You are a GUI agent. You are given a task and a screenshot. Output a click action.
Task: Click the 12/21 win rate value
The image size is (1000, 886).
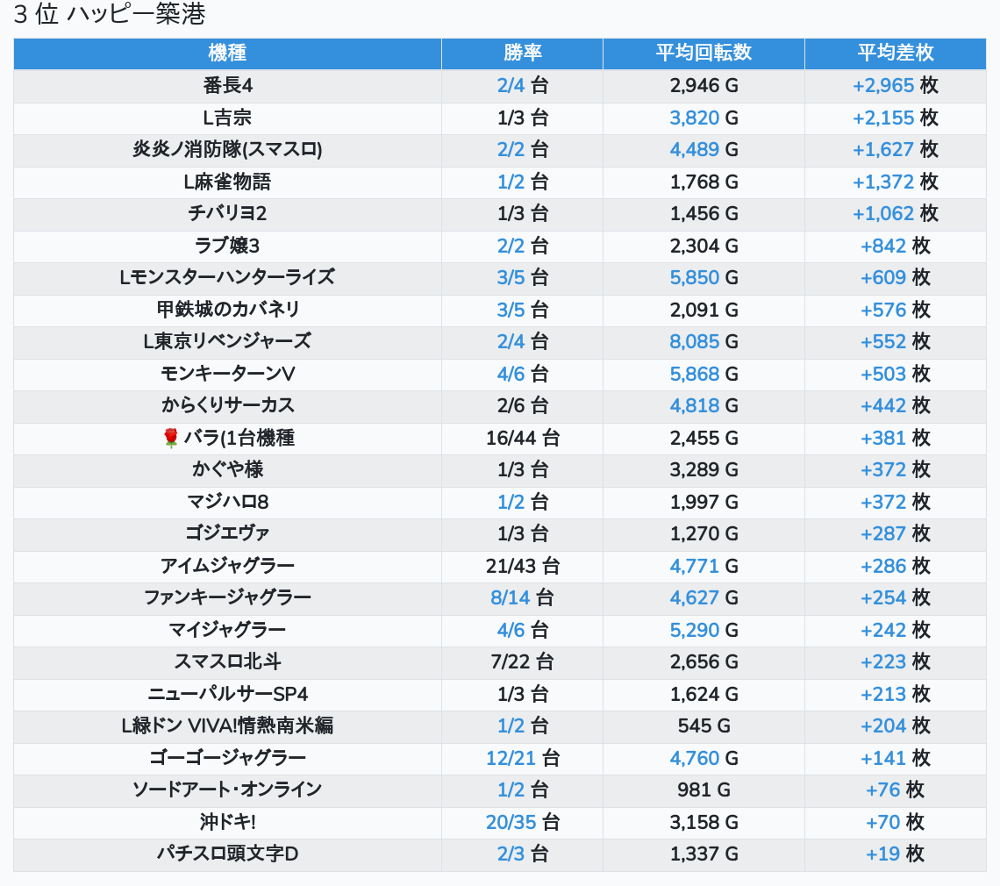(511, 758)
